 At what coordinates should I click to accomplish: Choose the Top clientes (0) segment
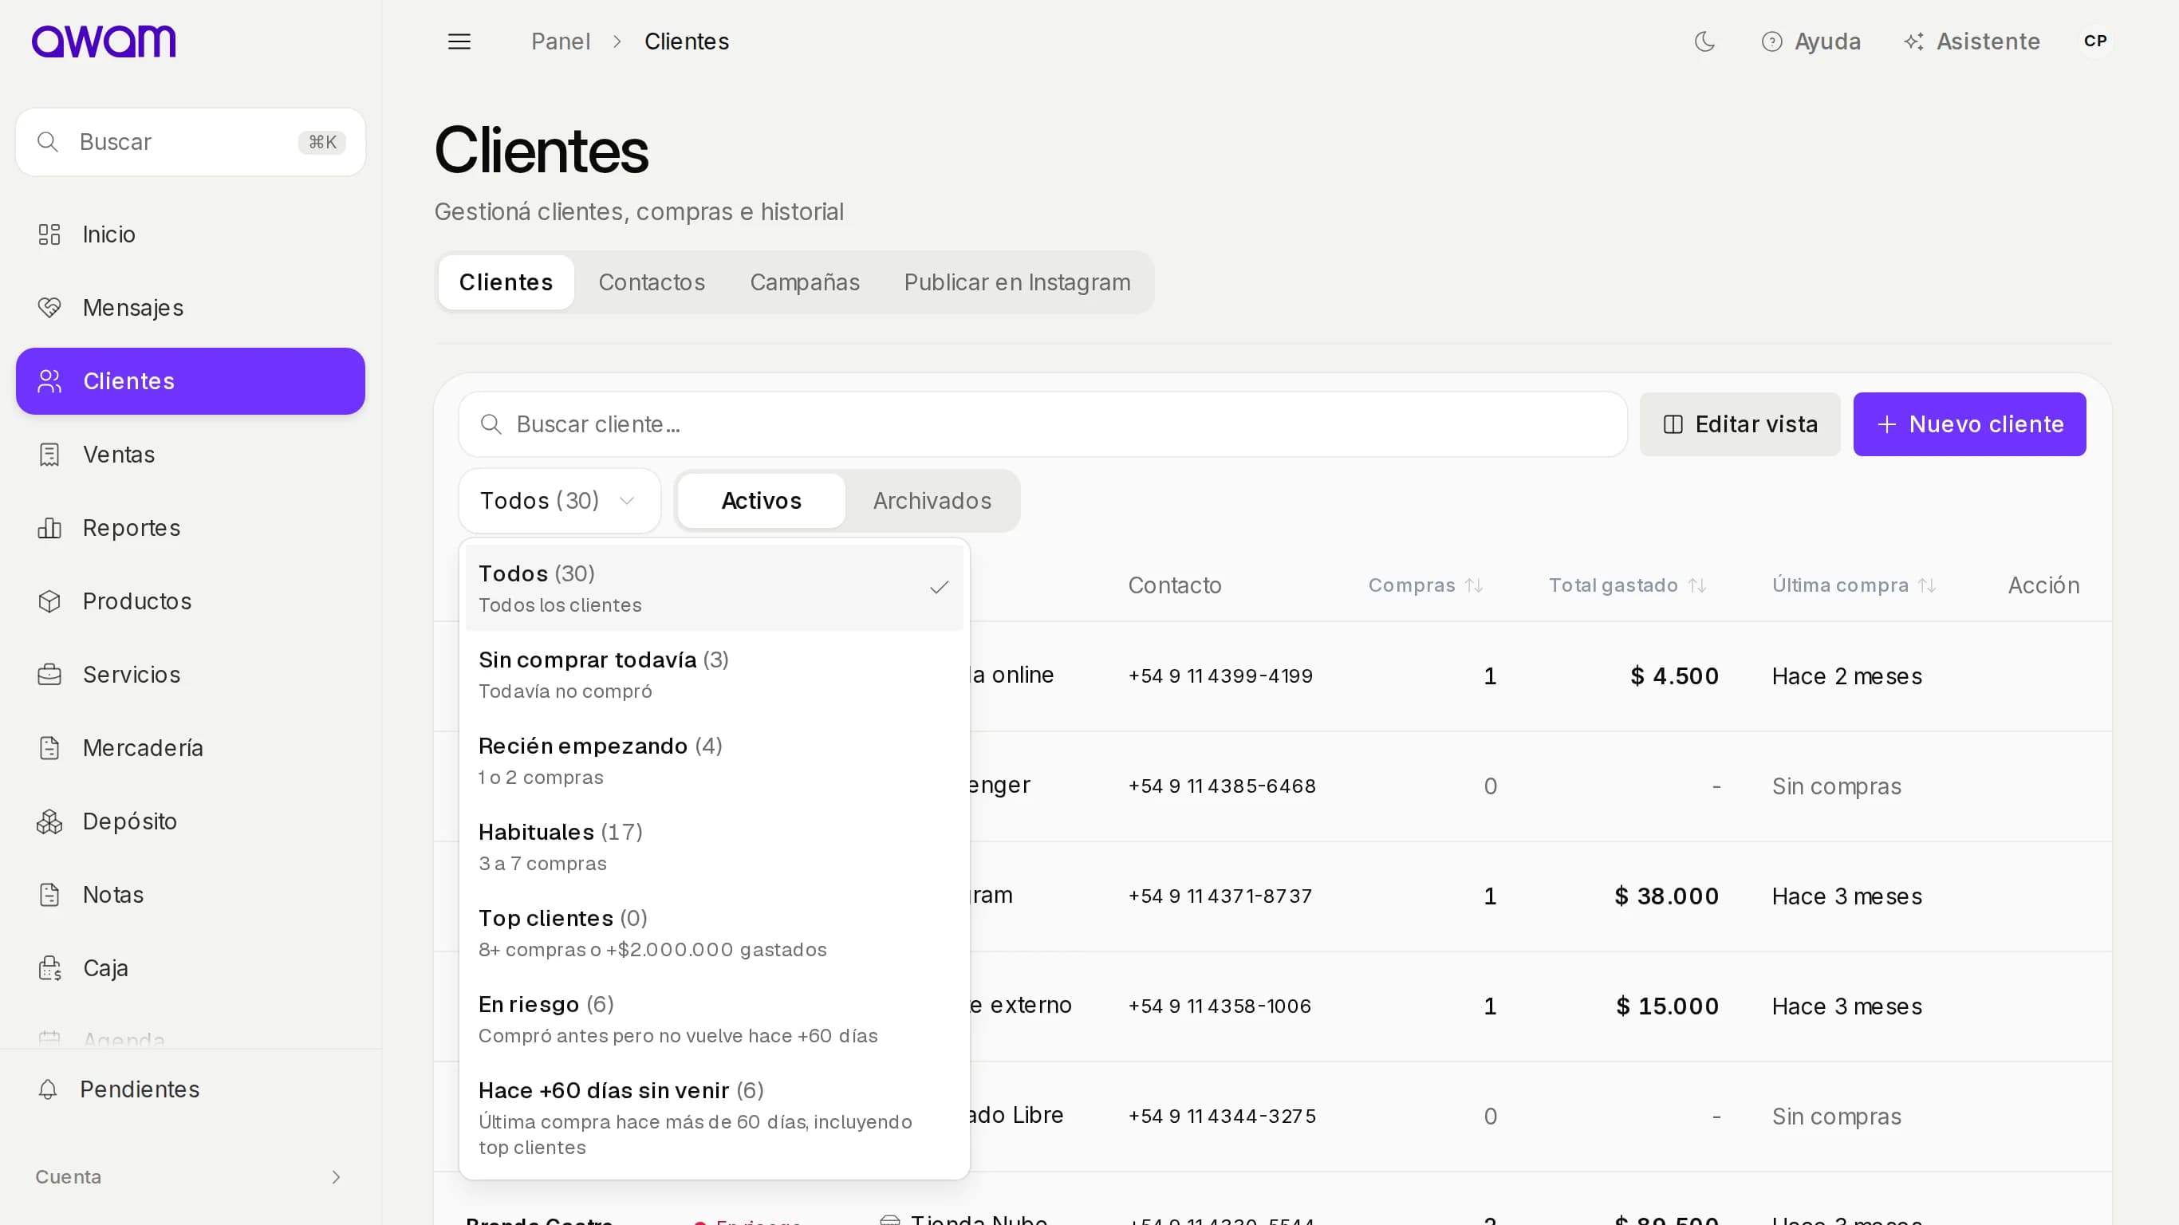coord(714,933)
